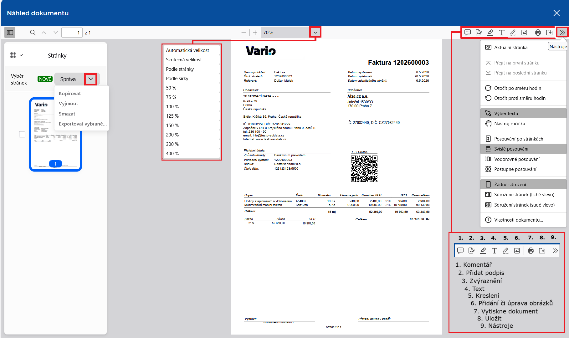
Task: Switch to Svislé posouvání mode
Action: (x=523, y=149)
